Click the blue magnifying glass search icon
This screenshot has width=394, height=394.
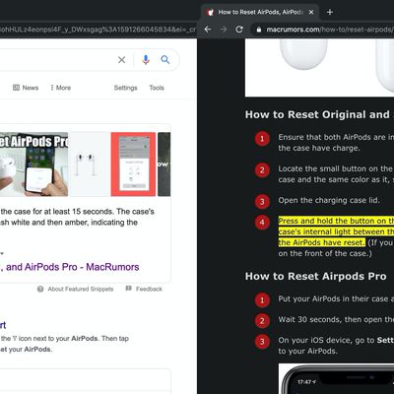tap(165, 59)
